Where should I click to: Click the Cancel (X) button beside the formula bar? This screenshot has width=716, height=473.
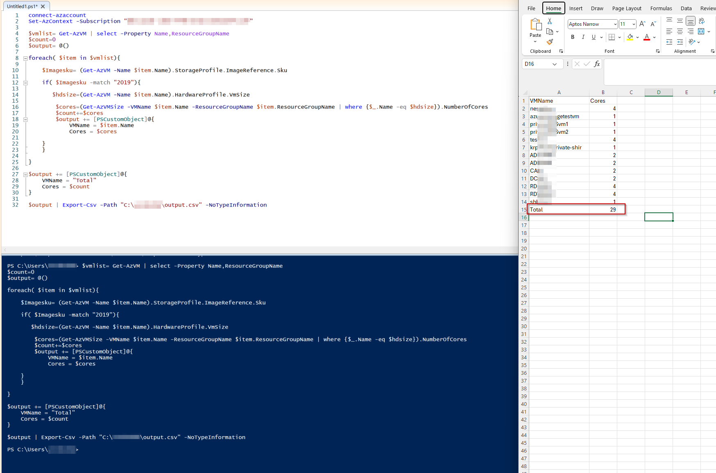(x=577, y=64)
